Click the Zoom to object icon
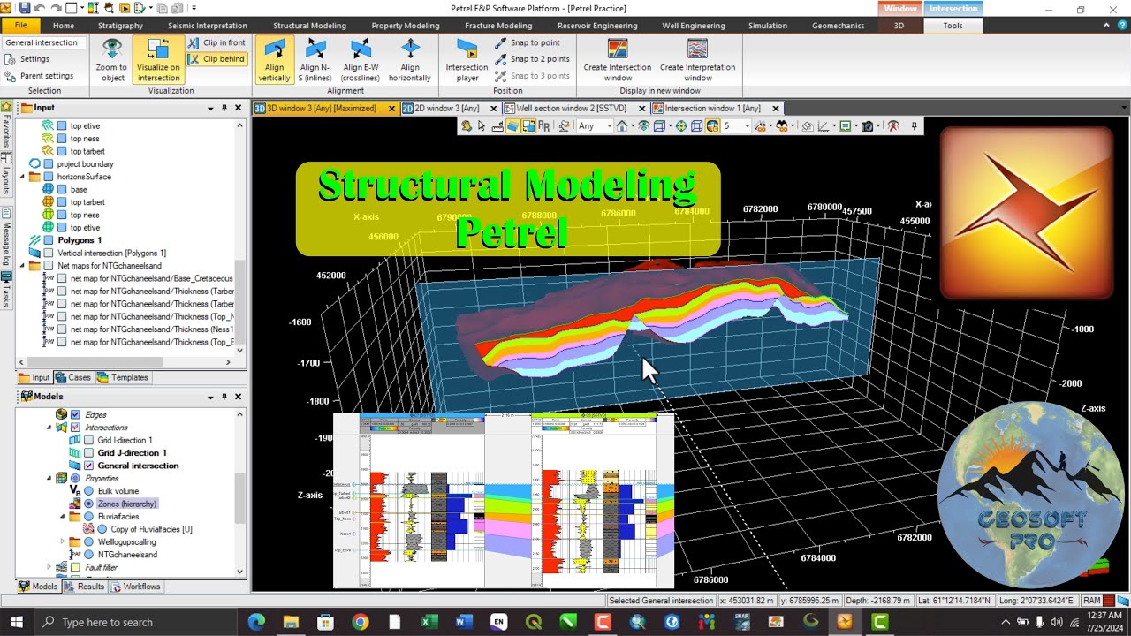This screenshot has height=636, width=1131. click(x=111, y=48)
